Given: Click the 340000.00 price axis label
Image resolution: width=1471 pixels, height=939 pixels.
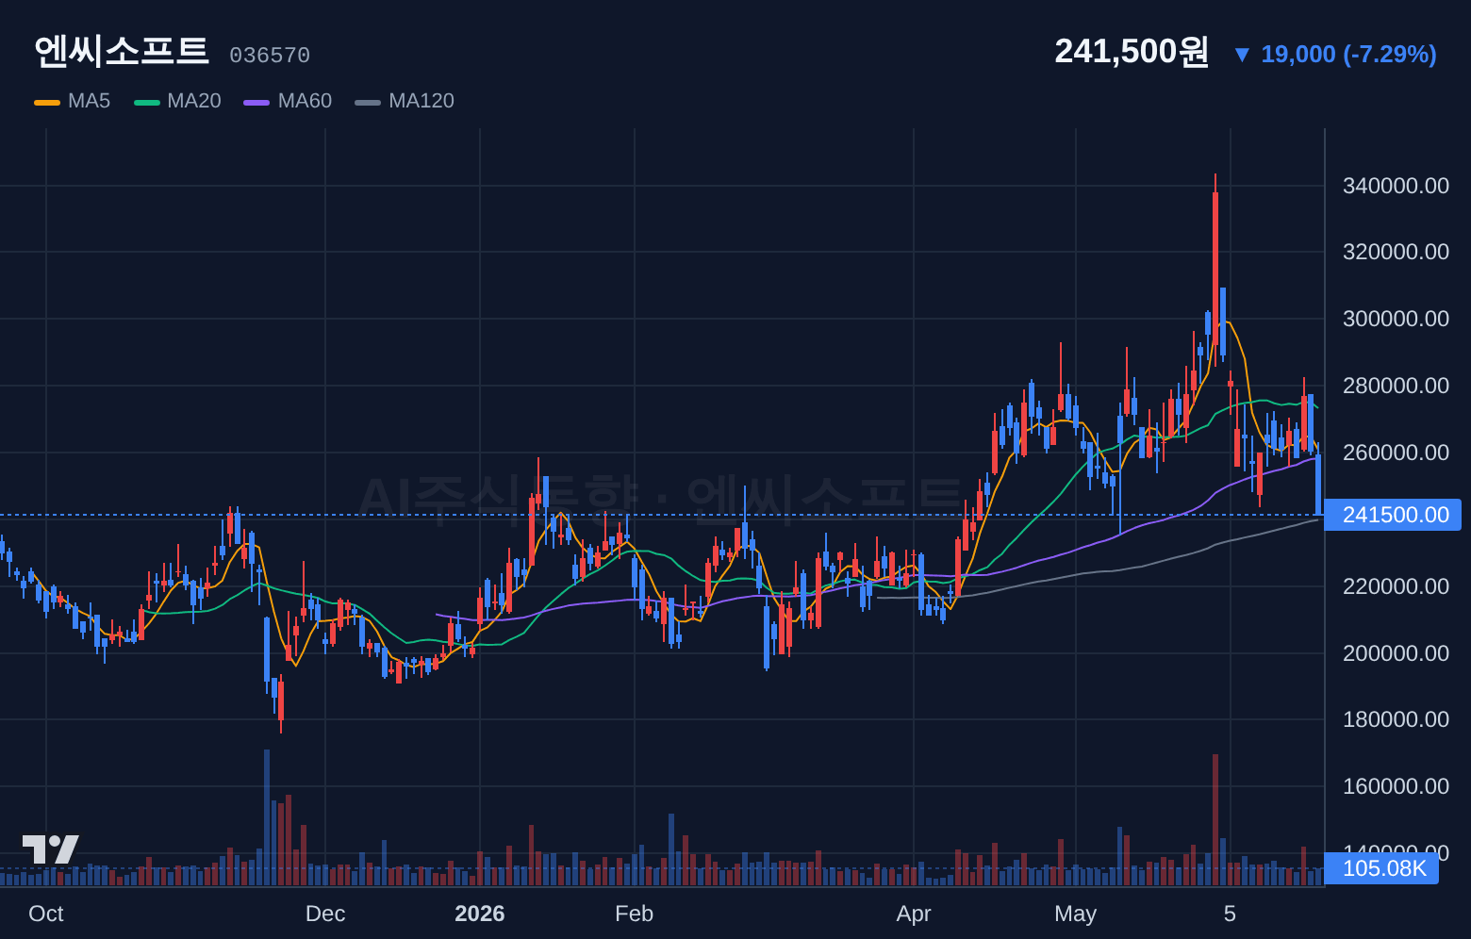Looking at the screenshot, I should pos(1396,186).
